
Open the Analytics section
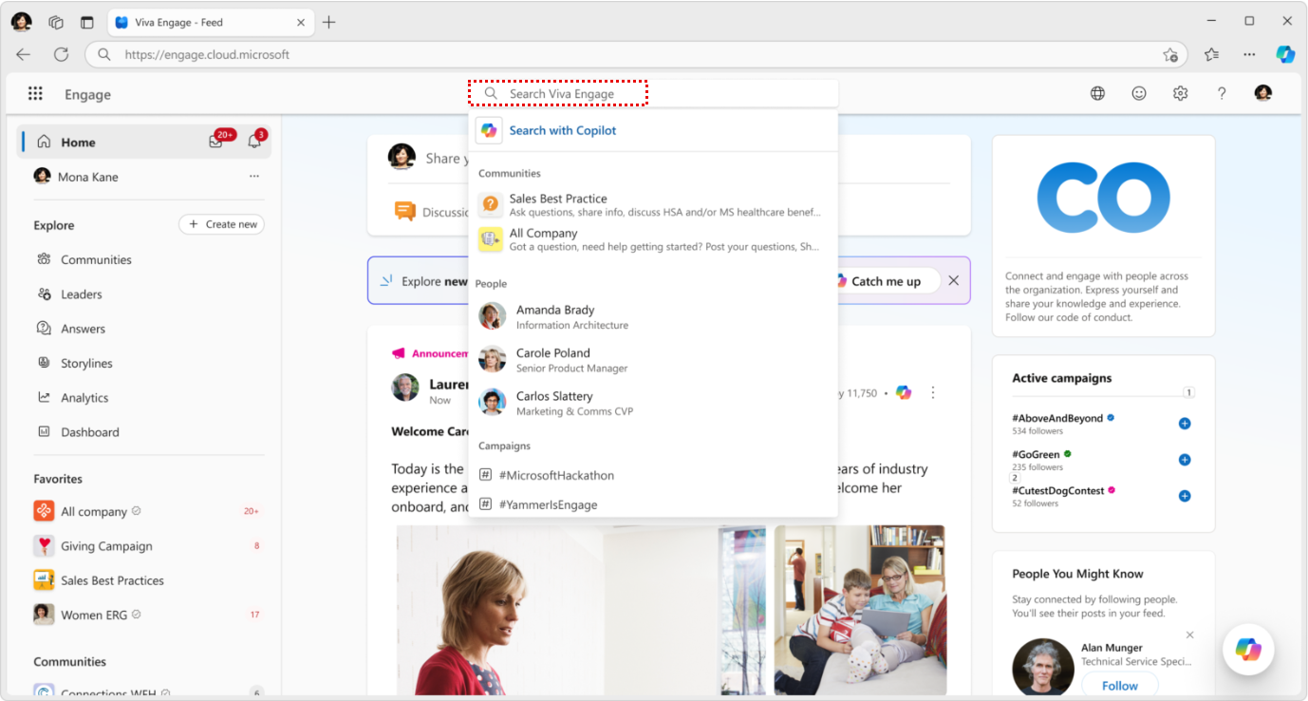click(x=86, y=397)
